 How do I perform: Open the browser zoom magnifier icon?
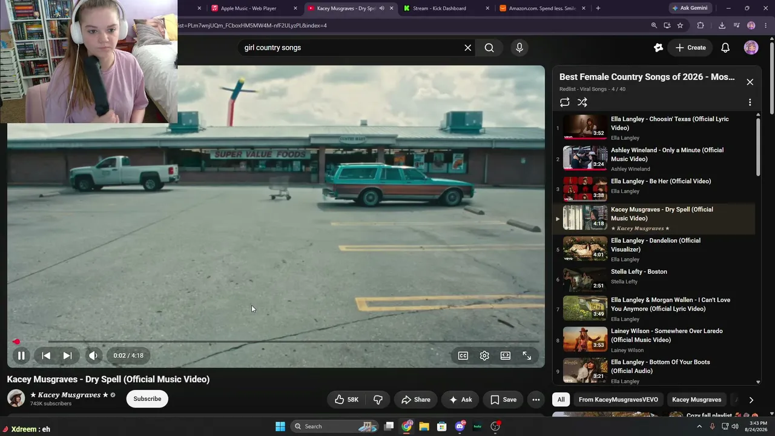654,25
